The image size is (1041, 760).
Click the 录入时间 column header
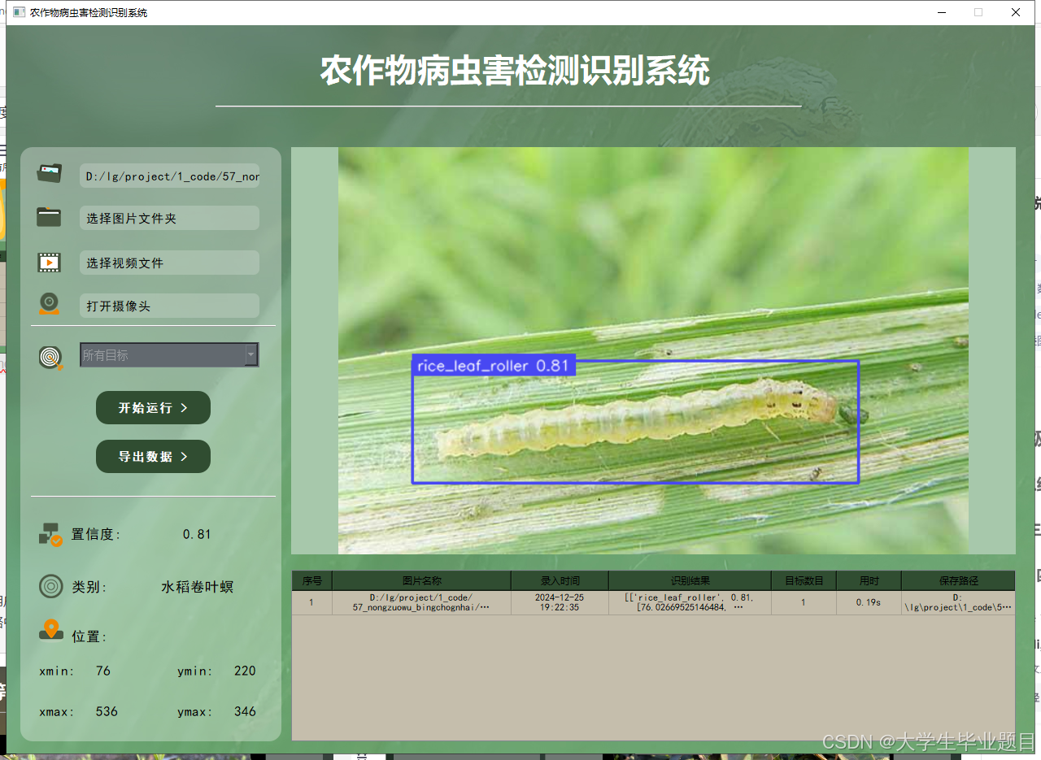coord(560,580)
